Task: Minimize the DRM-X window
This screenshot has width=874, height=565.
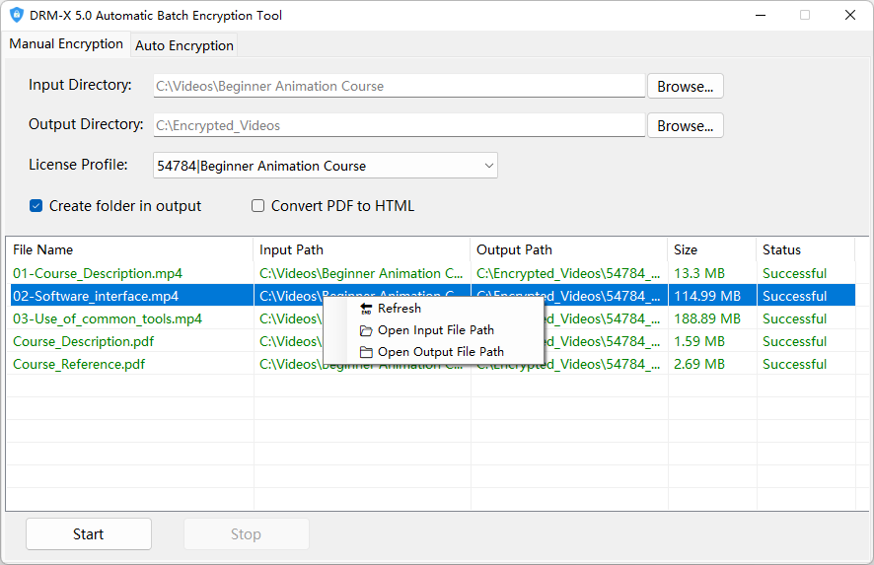Action: point(761,15)
